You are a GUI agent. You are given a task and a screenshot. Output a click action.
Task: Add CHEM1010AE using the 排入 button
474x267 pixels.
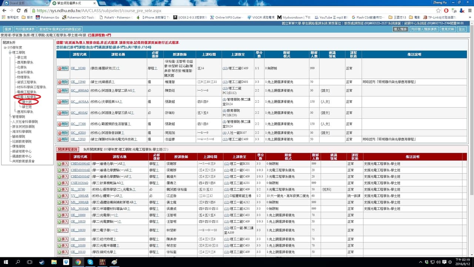tap(63, 170)
